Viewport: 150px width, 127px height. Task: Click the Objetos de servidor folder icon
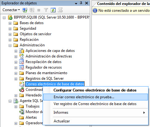[16, 34]
